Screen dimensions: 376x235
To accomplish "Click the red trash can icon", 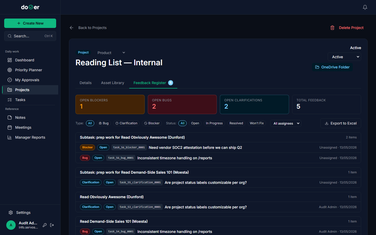I will click(x=332, y=28).
